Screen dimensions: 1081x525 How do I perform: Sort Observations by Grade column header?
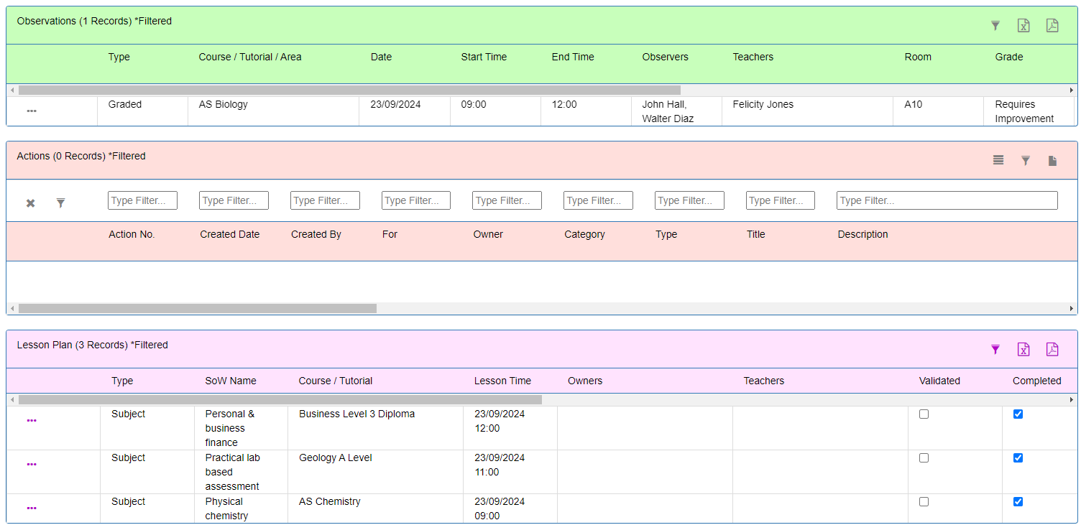(1008, 57)
